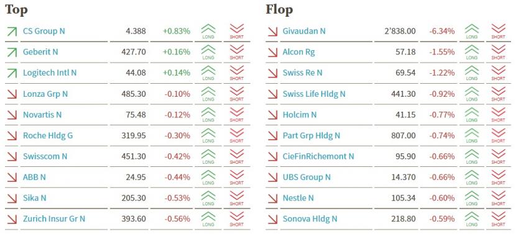Click the Sika N LONG icon

coord(208,199)
